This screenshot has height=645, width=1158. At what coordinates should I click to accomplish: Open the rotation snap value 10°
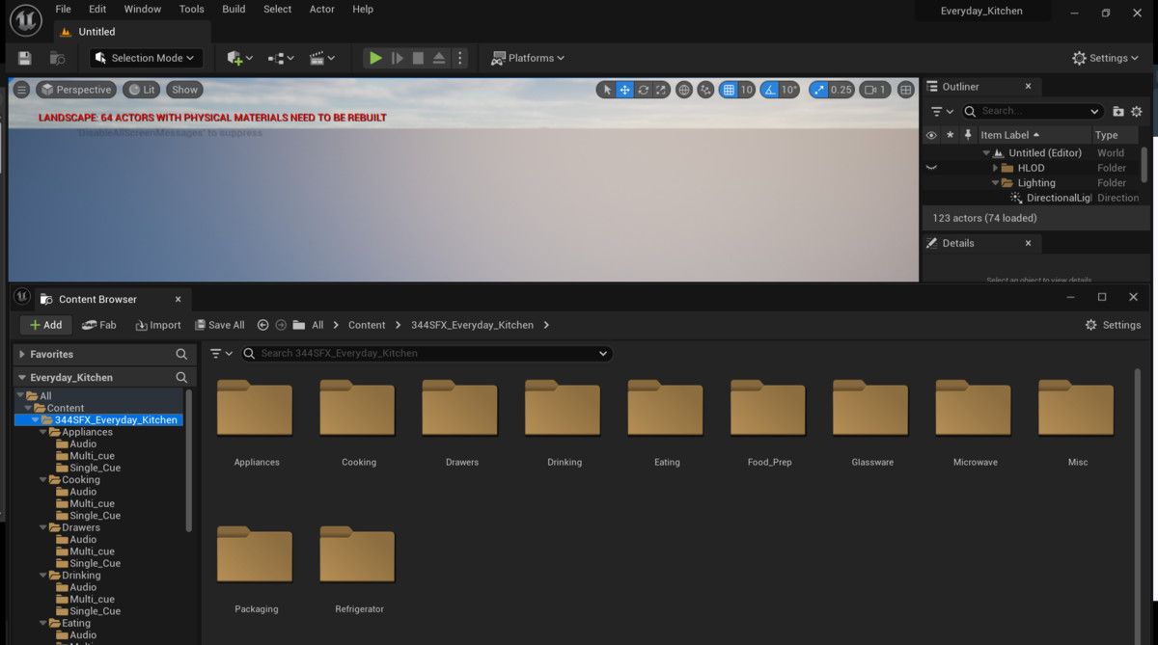789,90
